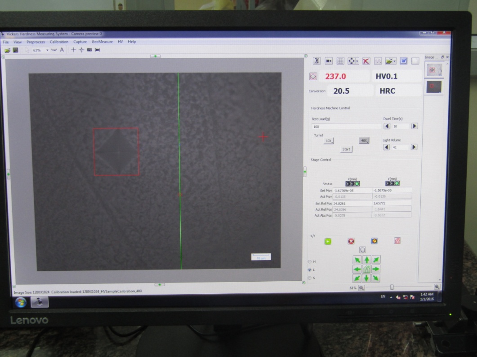Select the center alignment crosshair tool
Image resolution: width=477 pixels, height=357 pixels.
click(81, 50)
